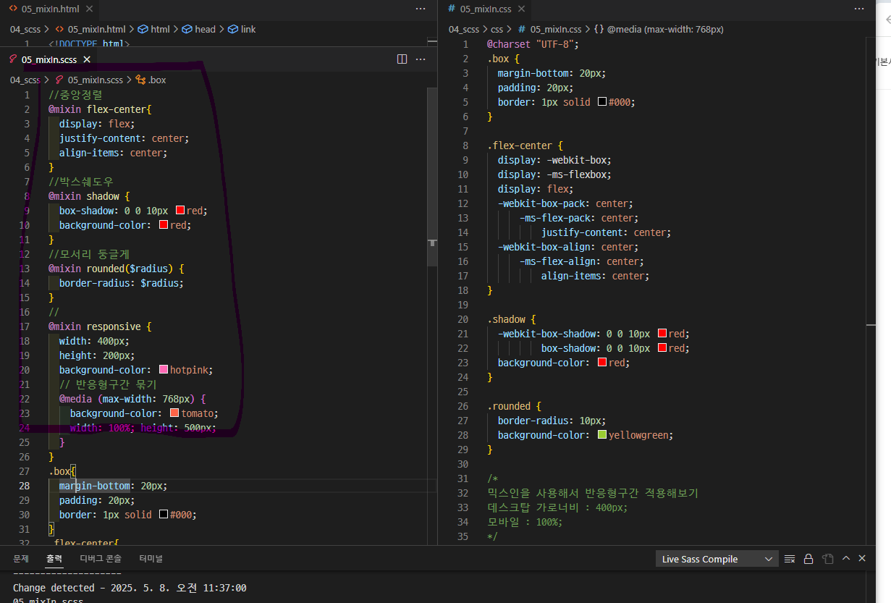Open the 디버그 콘솔 panel tab
This screenshot has height=603, width=891.
[x=101, y=559]
